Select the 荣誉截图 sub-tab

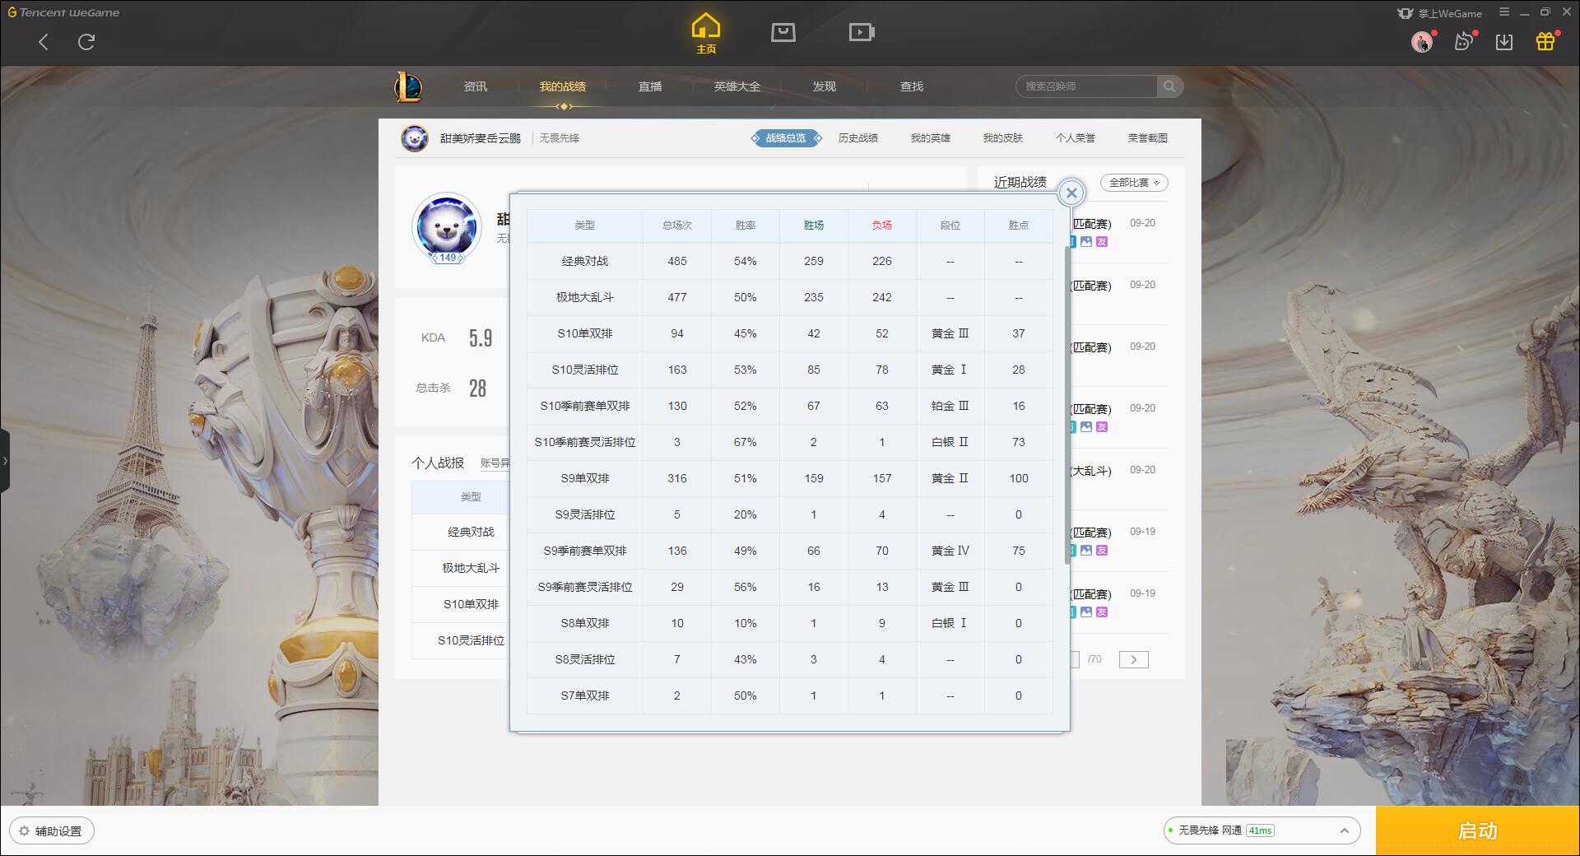tap(1148, 138)
